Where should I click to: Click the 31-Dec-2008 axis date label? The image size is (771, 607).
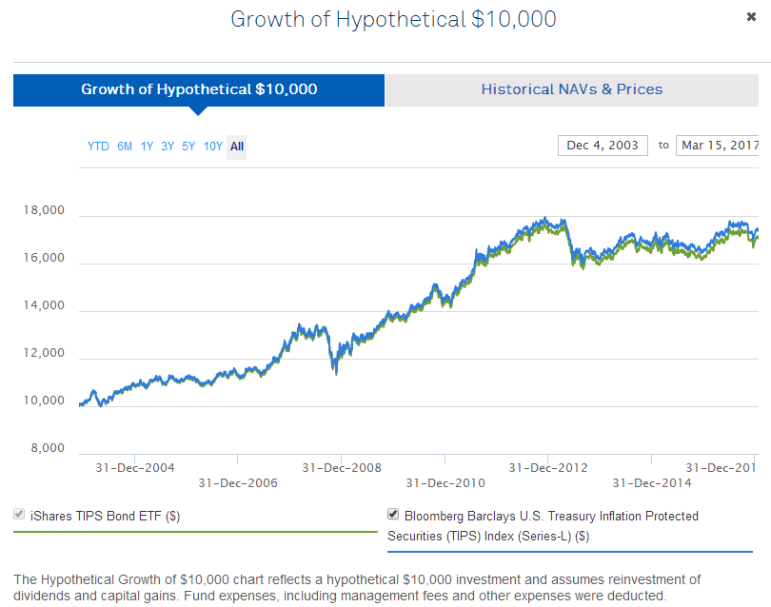(342, 468)
